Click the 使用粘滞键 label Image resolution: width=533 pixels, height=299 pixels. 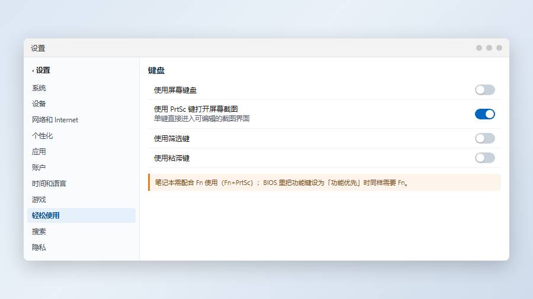point(172,158)
